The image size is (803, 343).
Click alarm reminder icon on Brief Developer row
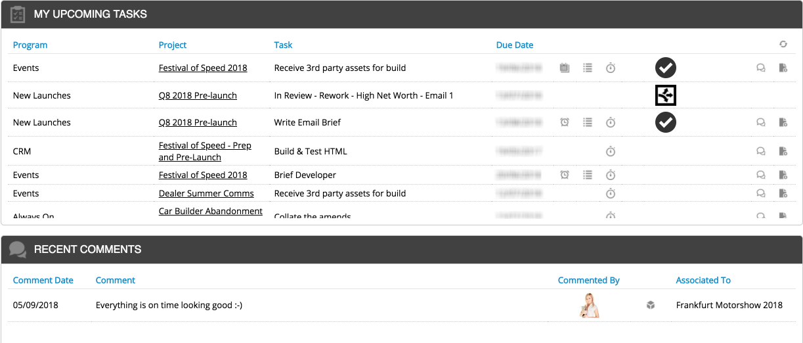[564, 175]
